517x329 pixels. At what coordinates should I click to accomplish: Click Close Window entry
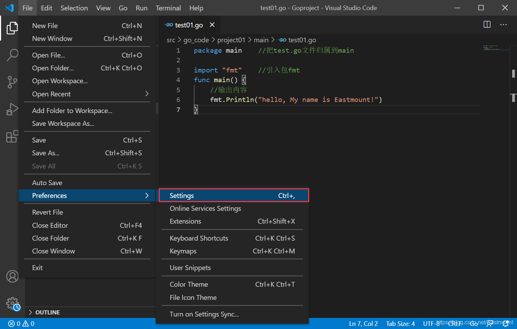pyautogui.click(x=87, y=251)
